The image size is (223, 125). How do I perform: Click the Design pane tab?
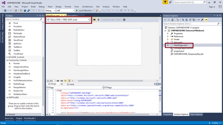coord(52,84)
